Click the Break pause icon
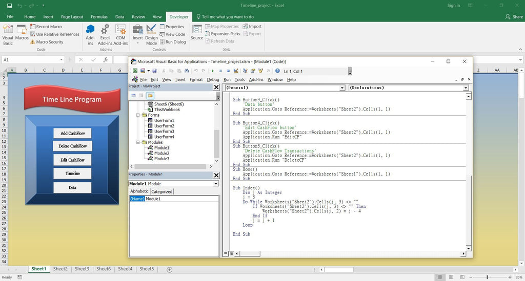Viewport: 525px width, 281px height. (220, 71)
